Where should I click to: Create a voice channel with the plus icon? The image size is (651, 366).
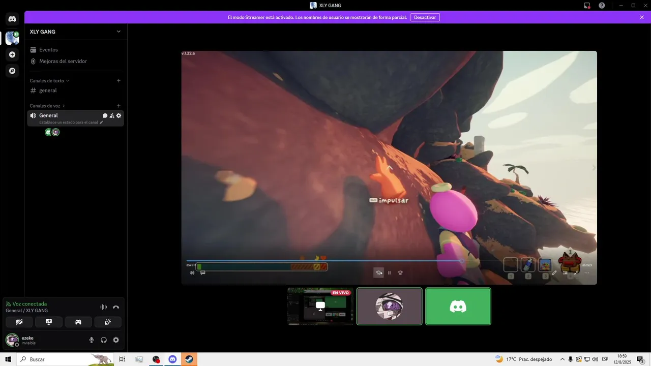coord(119,106)
